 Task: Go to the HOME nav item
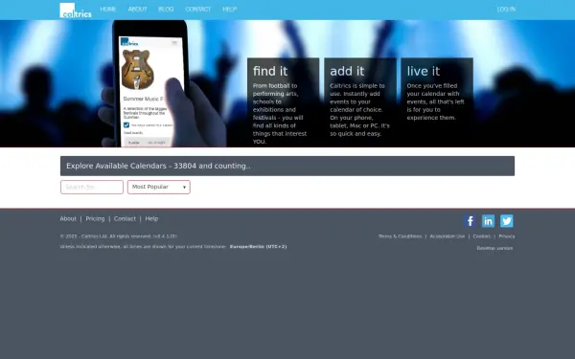pos(108,10)
